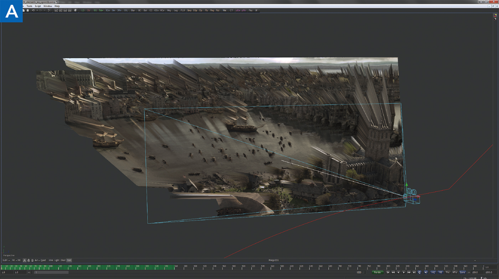Jump to last frame

coord(414,272)
